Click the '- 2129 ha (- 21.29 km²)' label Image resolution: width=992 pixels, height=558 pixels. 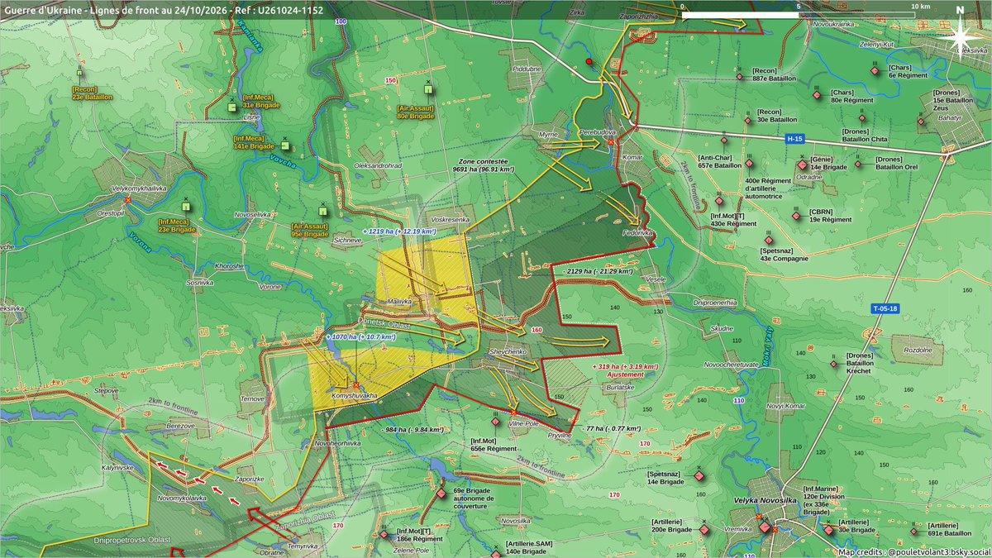597,271
